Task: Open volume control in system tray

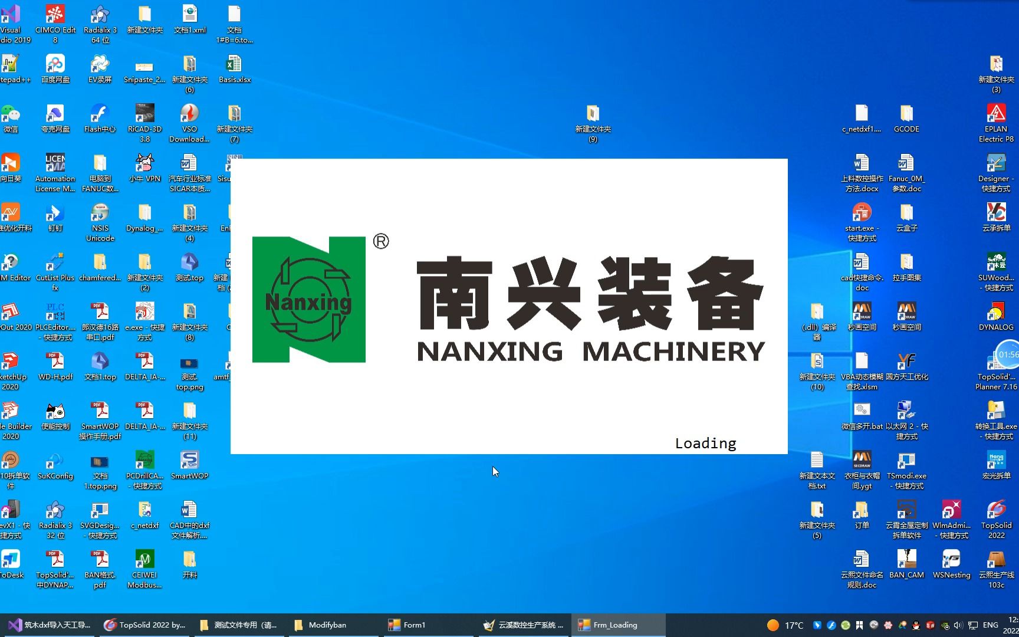Action: click(x=958, y=625)
